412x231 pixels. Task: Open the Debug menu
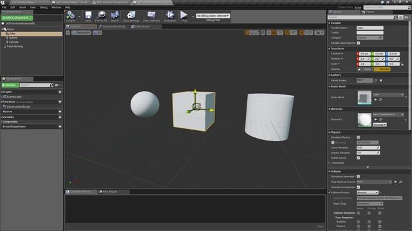pos(44,7)
